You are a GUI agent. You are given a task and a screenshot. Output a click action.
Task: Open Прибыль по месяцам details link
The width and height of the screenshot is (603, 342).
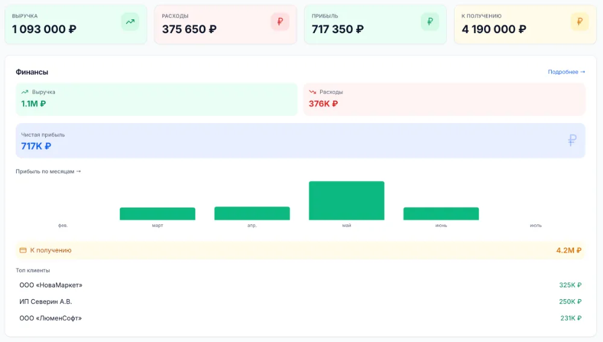click(x=48, y=171)
